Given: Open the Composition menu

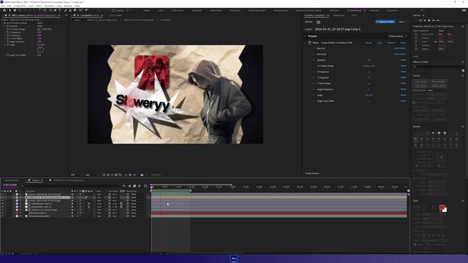Looking at the screenshot, I should [x=20, y=6].
